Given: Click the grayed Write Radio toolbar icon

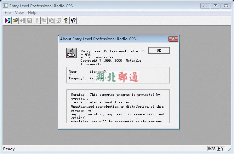Looking at the screenshot, I should 22,20.
